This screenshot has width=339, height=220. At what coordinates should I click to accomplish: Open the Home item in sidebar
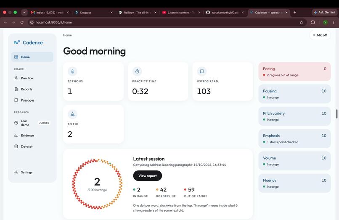click(x=32, y=57)
